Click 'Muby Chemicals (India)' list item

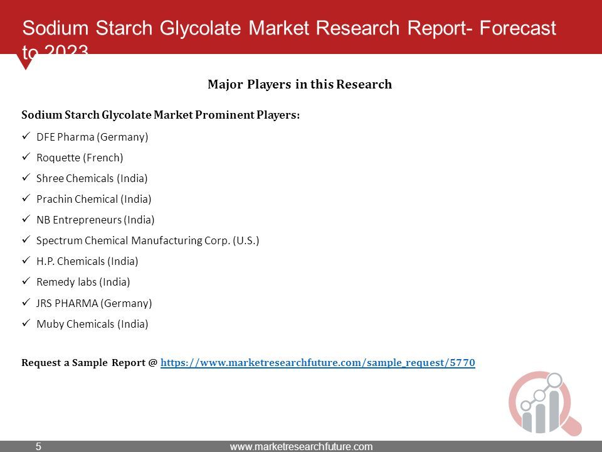pos(92,325)
